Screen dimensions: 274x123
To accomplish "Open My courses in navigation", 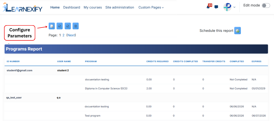I will coord(93,8).
